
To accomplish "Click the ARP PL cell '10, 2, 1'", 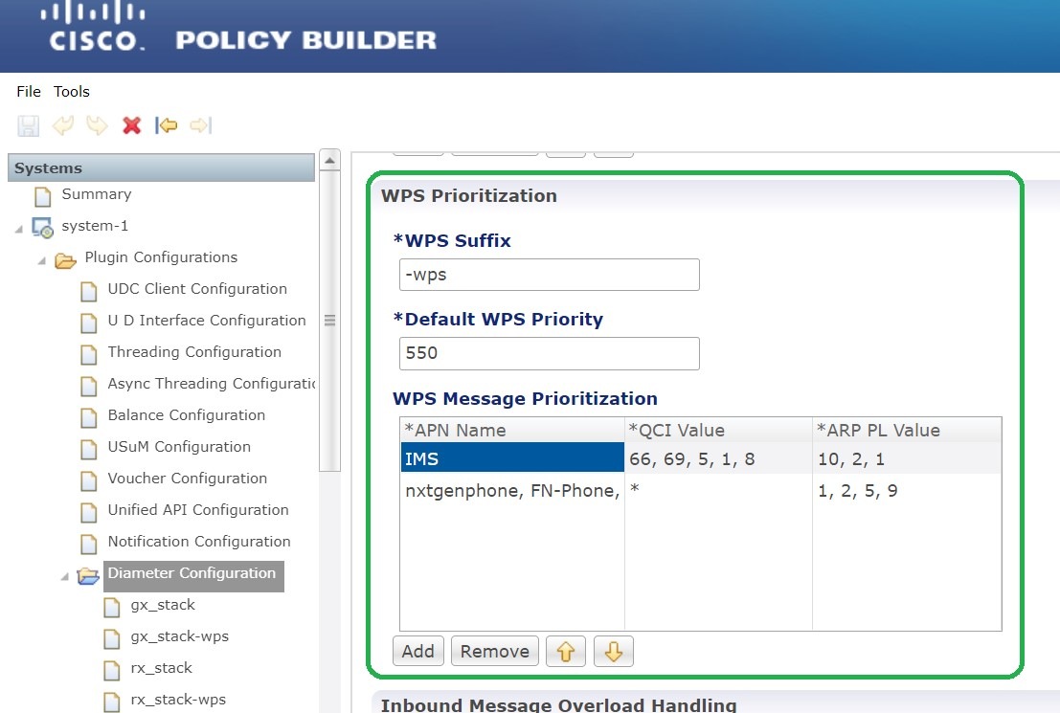I will pyautogui.click(x=907, y=458).
